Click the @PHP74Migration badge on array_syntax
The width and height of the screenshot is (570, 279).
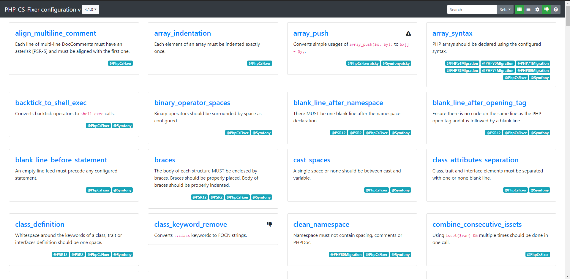click(498, 71)
